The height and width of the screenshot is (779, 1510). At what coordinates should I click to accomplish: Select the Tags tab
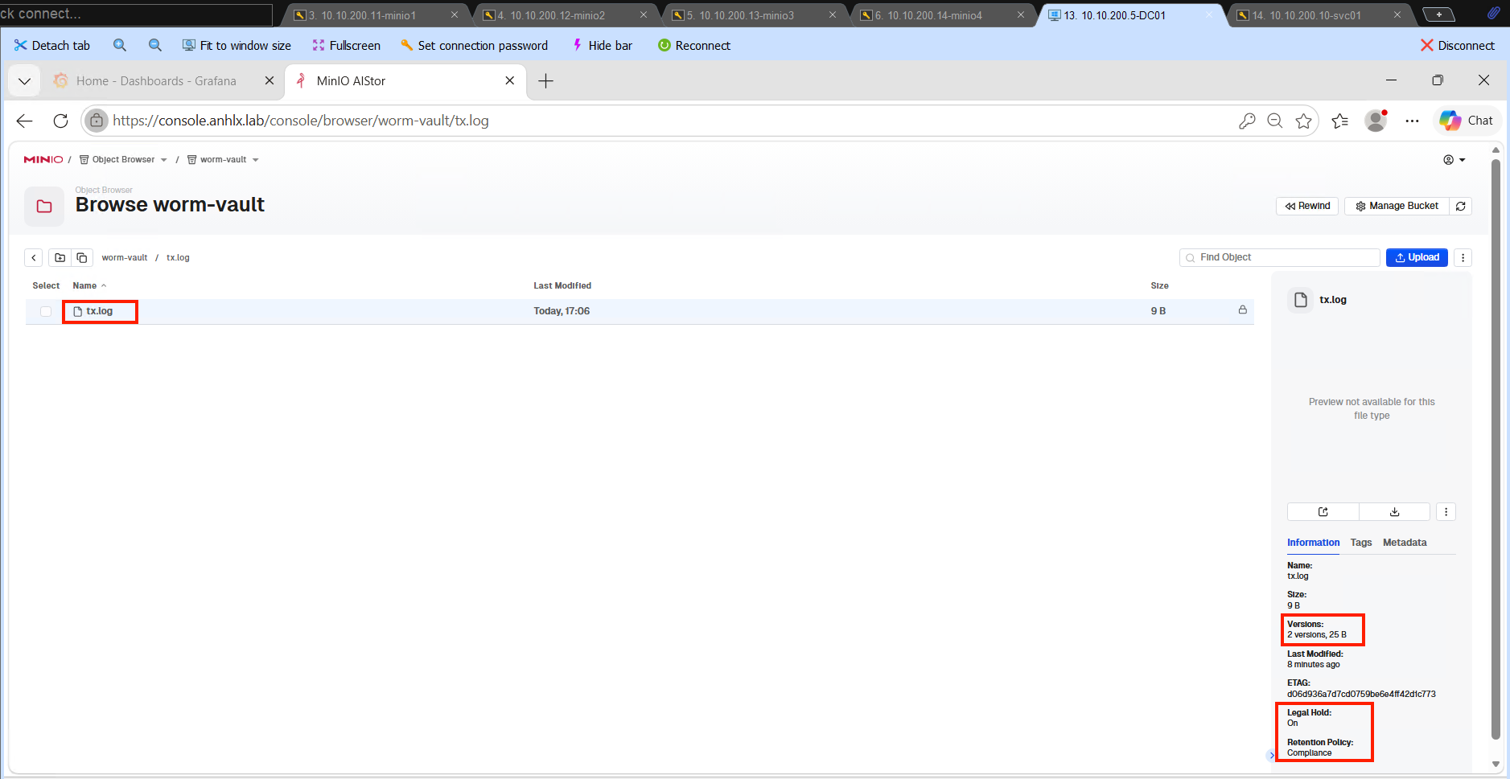1361,543
